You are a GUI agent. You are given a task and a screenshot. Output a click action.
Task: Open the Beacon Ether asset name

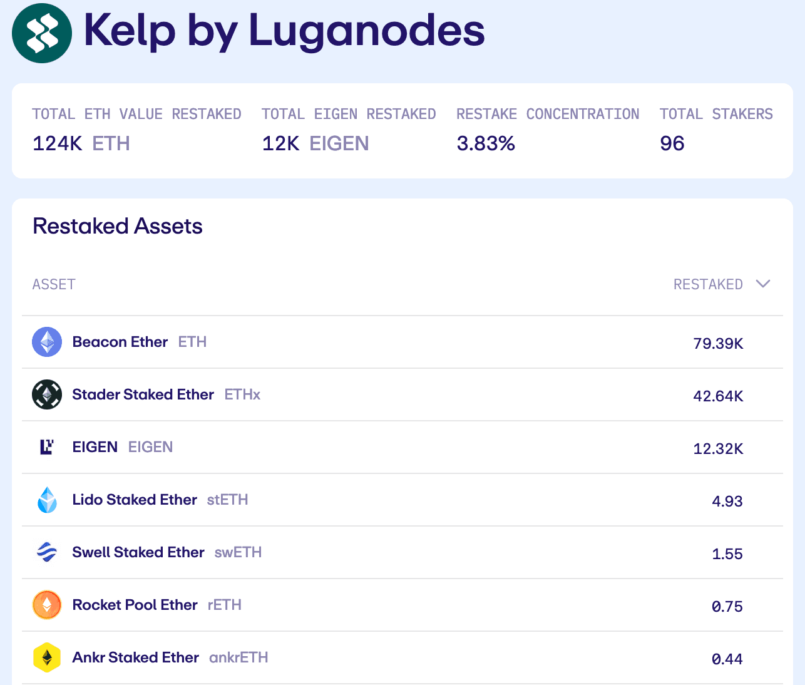tap(120, 342)
